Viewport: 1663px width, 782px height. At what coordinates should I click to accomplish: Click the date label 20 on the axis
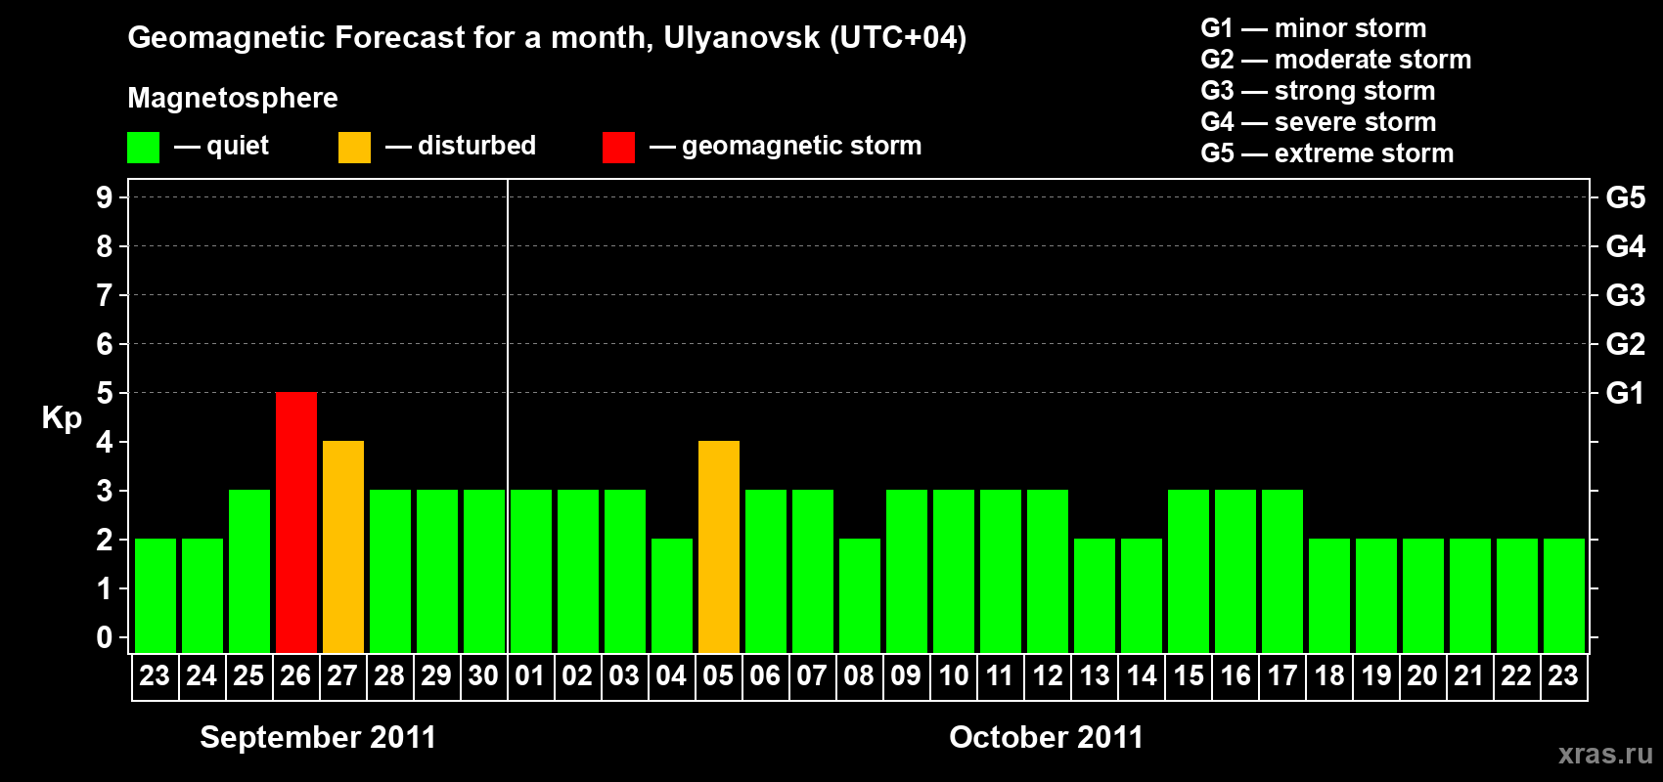[x=1422, y=676]
